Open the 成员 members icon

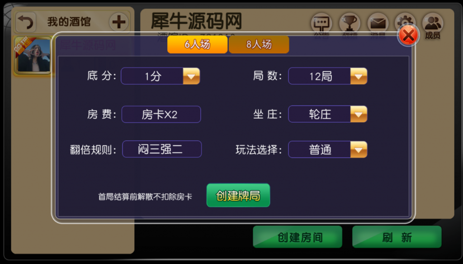(x=433, y=26)
